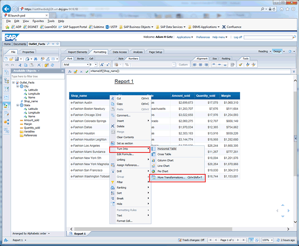Click the Cut scissors toolbar icon
The height and width of the screenshot is (246, 299).
click(x=20, y=65)
